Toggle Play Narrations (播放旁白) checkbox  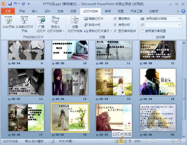pos(115,19)
